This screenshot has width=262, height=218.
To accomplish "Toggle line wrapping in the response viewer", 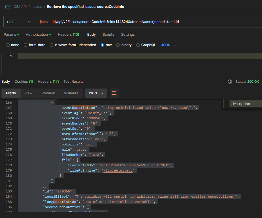I will click(x=114, y=93).
